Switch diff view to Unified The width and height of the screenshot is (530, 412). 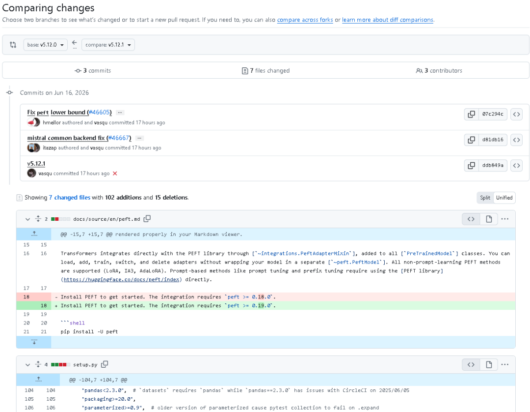click(504, 198)
